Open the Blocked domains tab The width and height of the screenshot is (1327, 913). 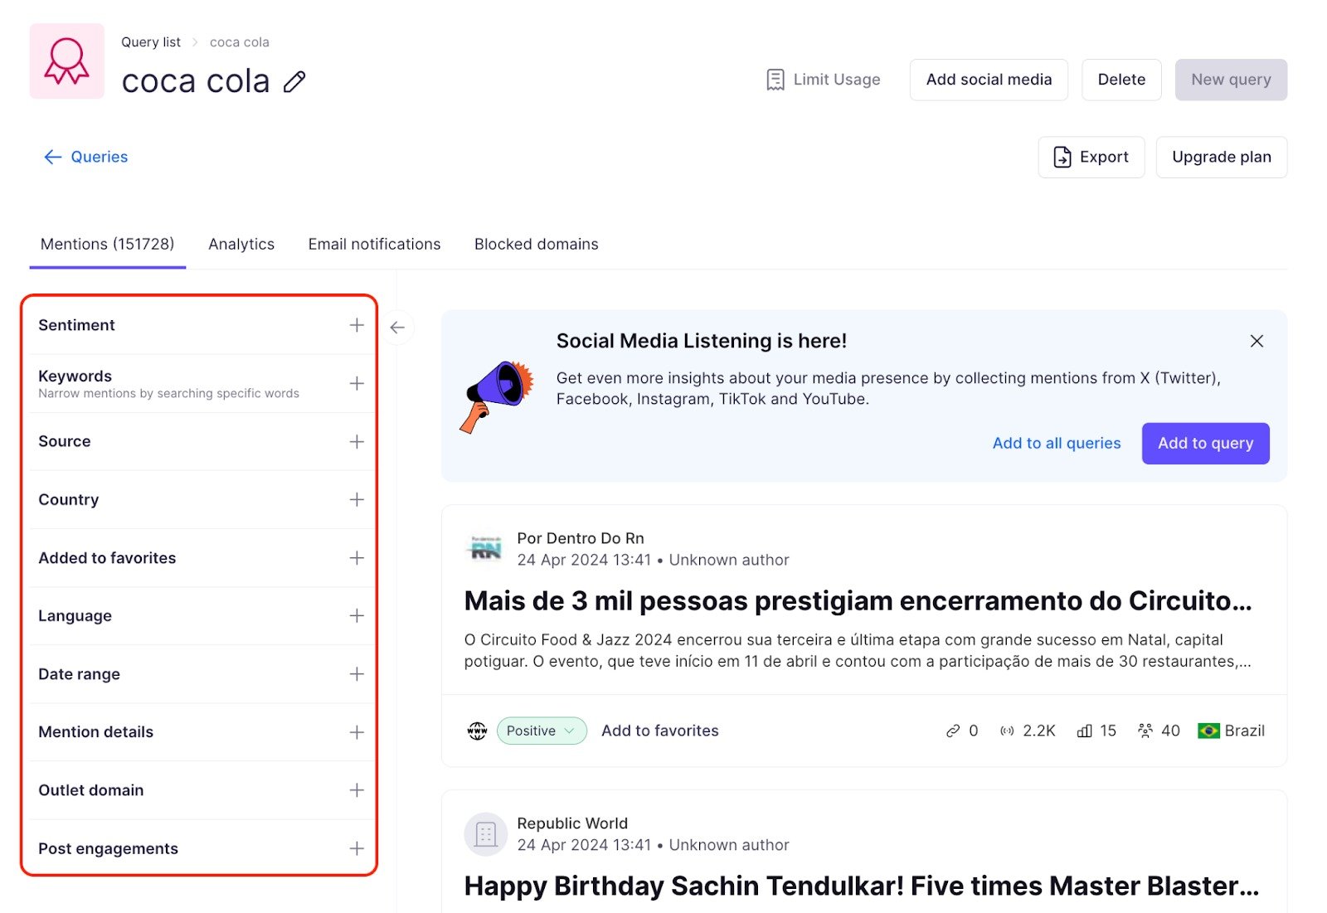click(x=536, y=244)
